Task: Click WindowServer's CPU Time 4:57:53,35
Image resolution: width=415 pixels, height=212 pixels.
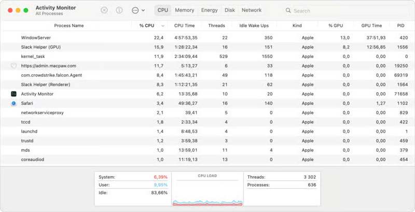Action: pyautogui.click(x=186, y=38)
